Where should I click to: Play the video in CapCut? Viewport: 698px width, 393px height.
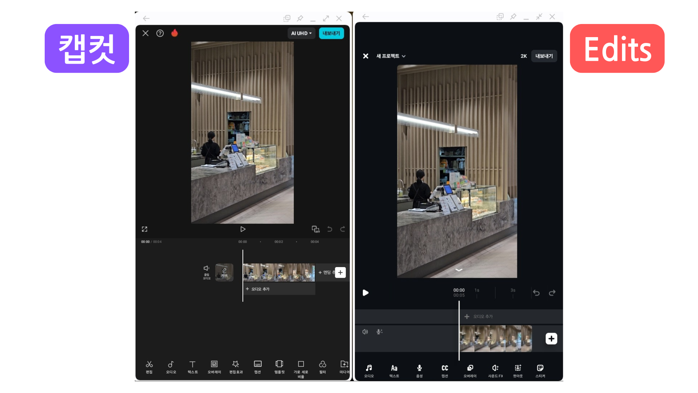(x=243, y=229)
